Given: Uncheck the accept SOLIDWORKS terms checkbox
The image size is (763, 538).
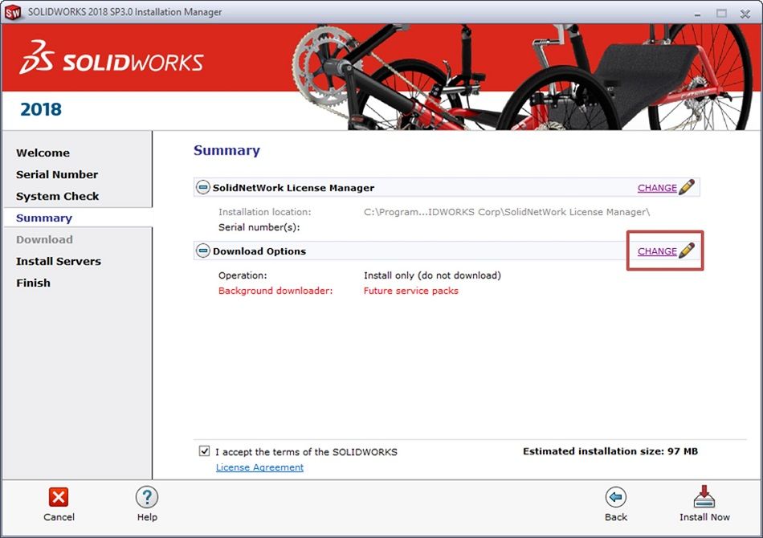Looking at the screenshot, I should click(x=205, y=451).
